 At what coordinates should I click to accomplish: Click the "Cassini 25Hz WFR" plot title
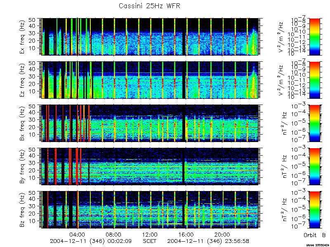pyautogui.click(x=149, y=6)
